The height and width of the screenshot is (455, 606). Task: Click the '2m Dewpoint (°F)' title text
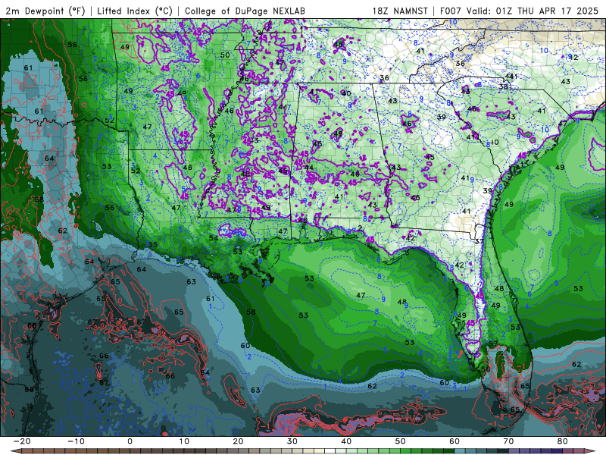(45, 11)
